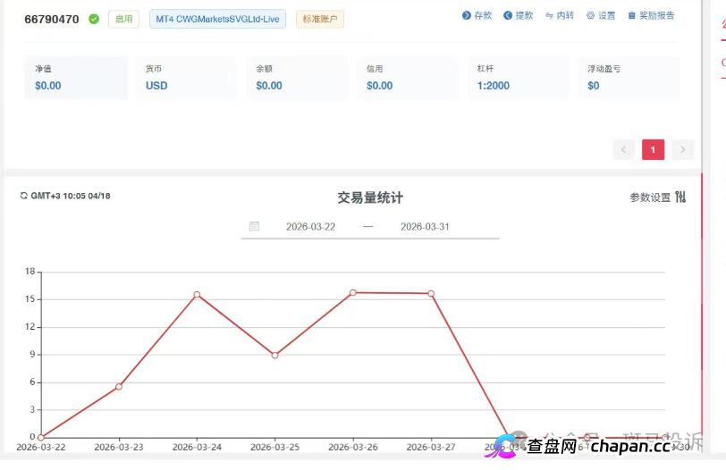The height and width of the screenshot is (470, 726).
Task: Click the 2026-03-23 data point on chart
Action: 119,386
